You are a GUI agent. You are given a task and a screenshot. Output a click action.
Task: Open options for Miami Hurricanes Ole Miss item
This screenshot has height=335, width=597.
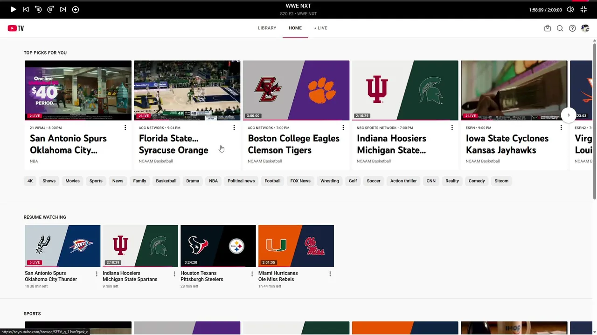[x=330, y=274]
